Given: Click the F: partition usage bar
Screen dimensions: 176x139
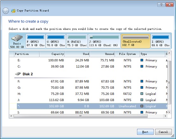Looking at the screenshot, I should point(35,37).
